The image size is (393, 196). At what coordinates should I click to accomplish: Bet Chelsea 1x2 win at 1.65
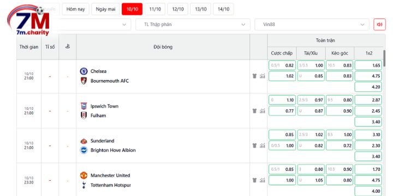[x=368, y=65]
